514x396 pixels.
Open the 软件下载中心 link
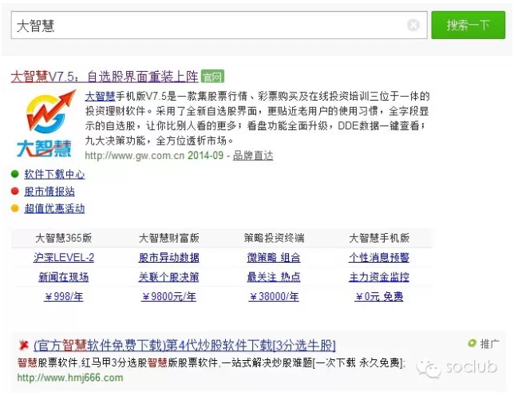point(54,174)
